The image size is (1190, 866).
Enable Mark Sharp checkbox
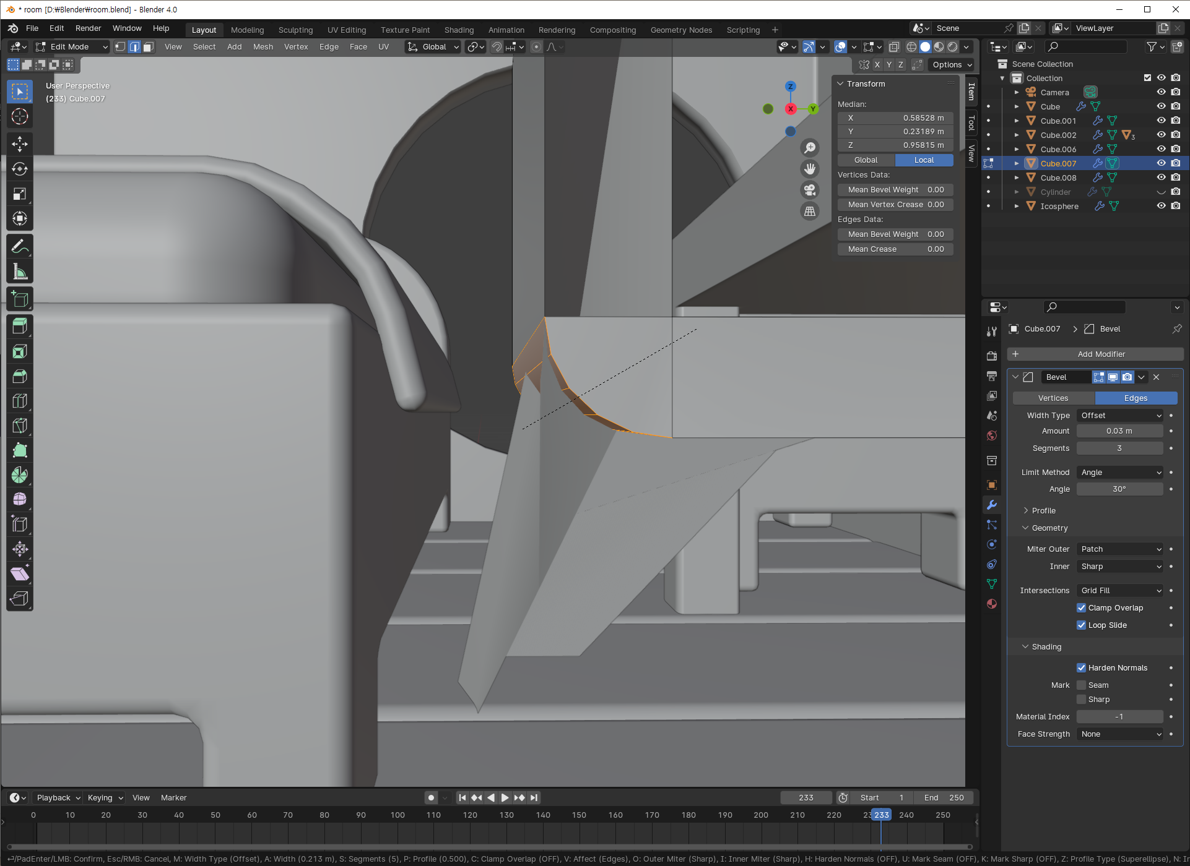[x=1082, y=700]
